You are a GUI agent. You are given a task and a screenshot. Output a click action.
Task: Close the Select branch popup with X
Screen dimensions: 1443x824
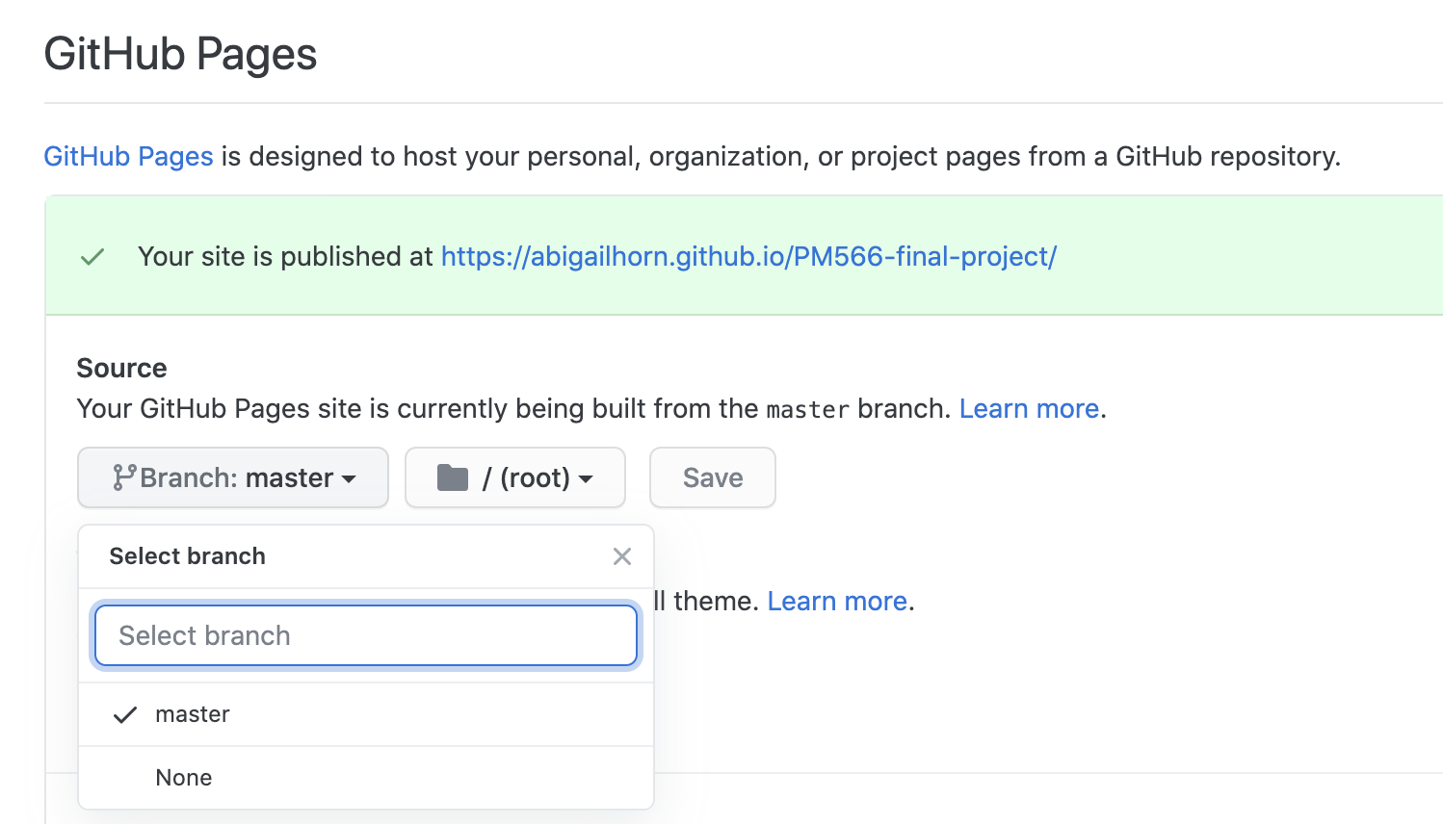point(622,556)
